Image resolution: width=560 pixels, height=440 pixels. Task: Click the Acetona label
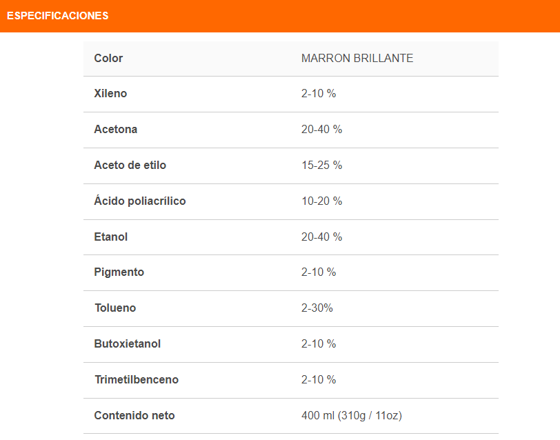point(115,130)
